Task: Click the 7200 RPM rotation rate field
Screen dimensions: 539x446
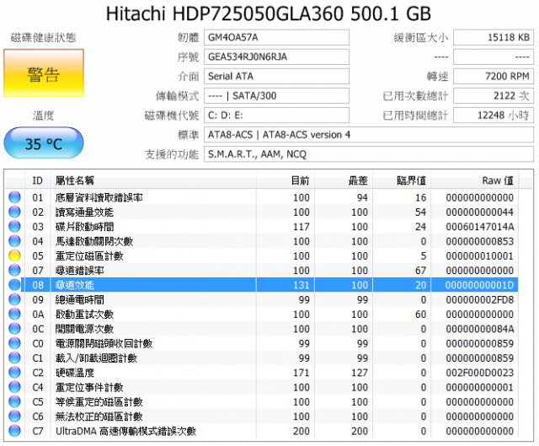Action: (494, 76)
